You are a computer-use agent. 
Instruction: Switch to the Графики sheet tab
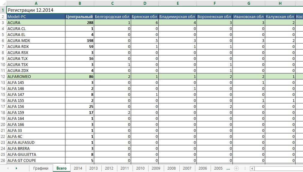click(x=41, y=168)
